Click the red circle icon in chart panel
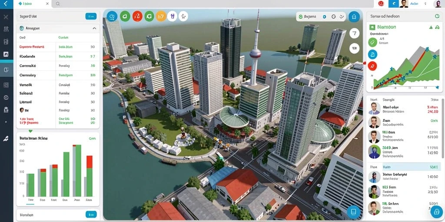The width and height of the screenshot is (445, 222). (372, 66)
